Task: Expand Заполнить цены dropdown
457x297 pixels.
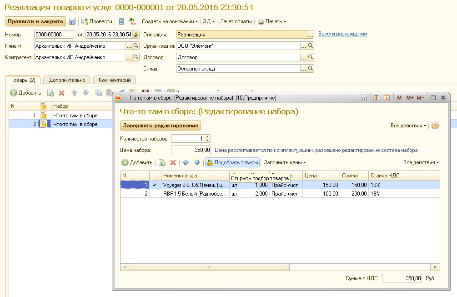Action: [x=285, y=162]
